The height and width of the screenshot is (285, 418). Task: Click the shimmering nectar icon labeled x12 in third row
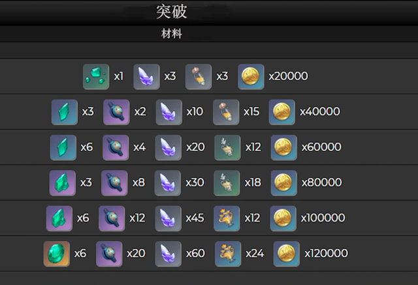[227, 147]
